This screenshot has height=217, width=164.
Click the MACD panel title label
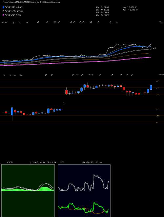10,162
